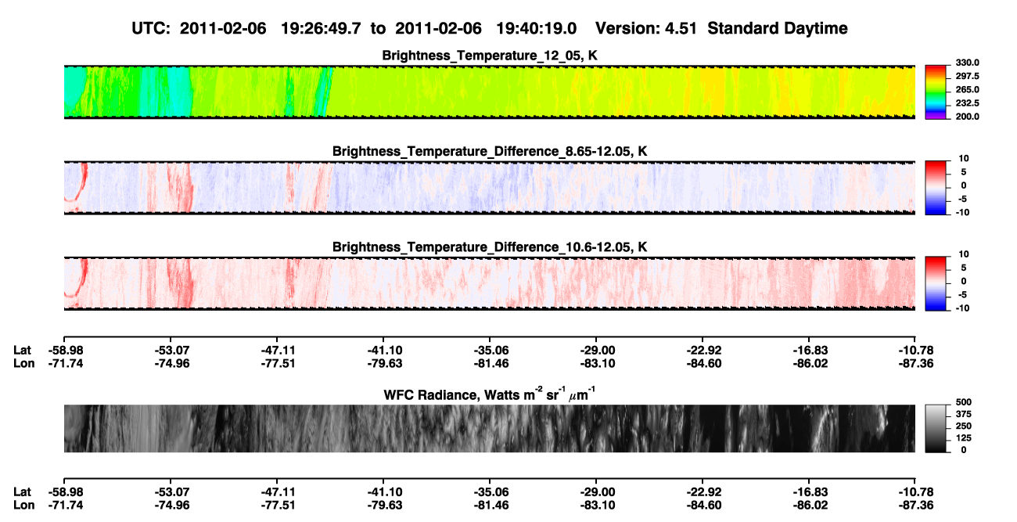The height and width of the screenshot is (522, 1017).
Task: Click the 375 label on the grayscale colorbar
Action: click(x=964, y=414)
